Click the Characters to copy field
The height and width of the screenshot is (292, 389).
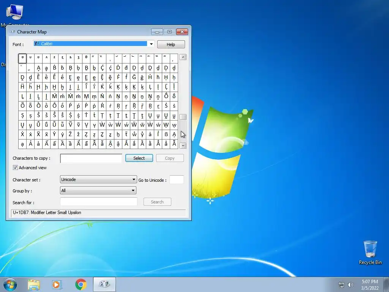tap(91, 159)
